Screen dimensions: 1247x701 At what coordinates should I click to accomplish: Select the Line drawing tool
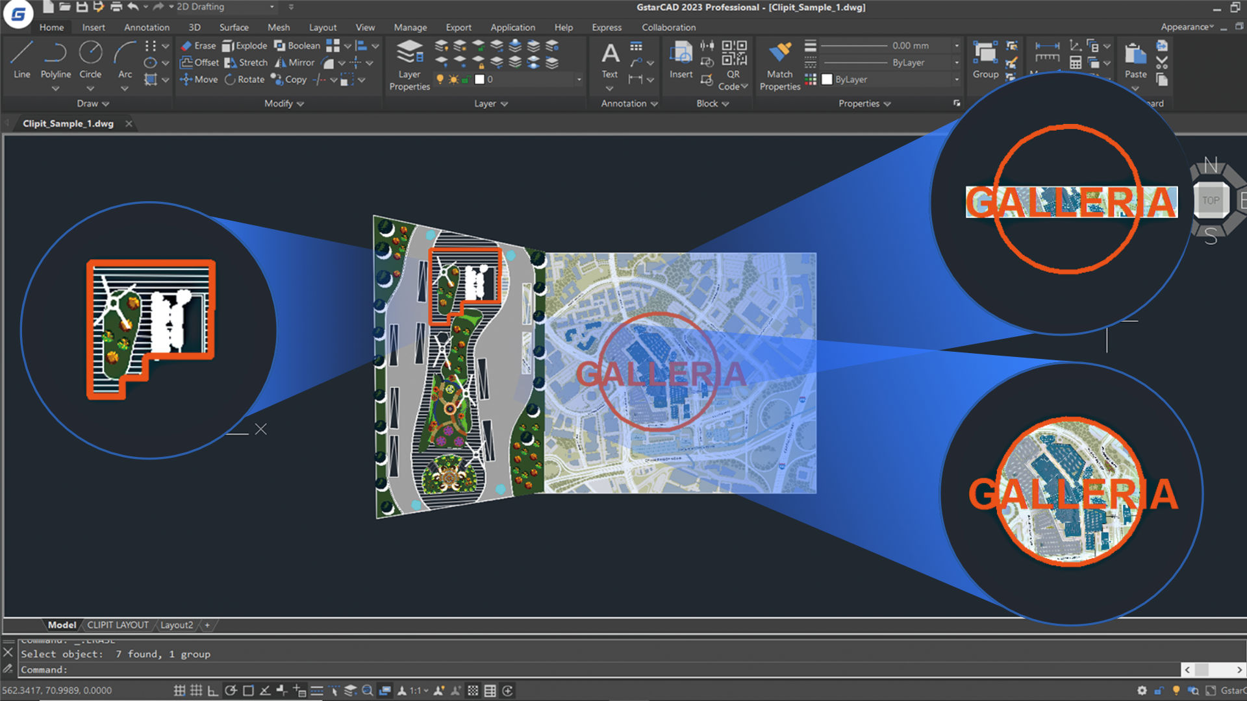[x=21, y=59]
